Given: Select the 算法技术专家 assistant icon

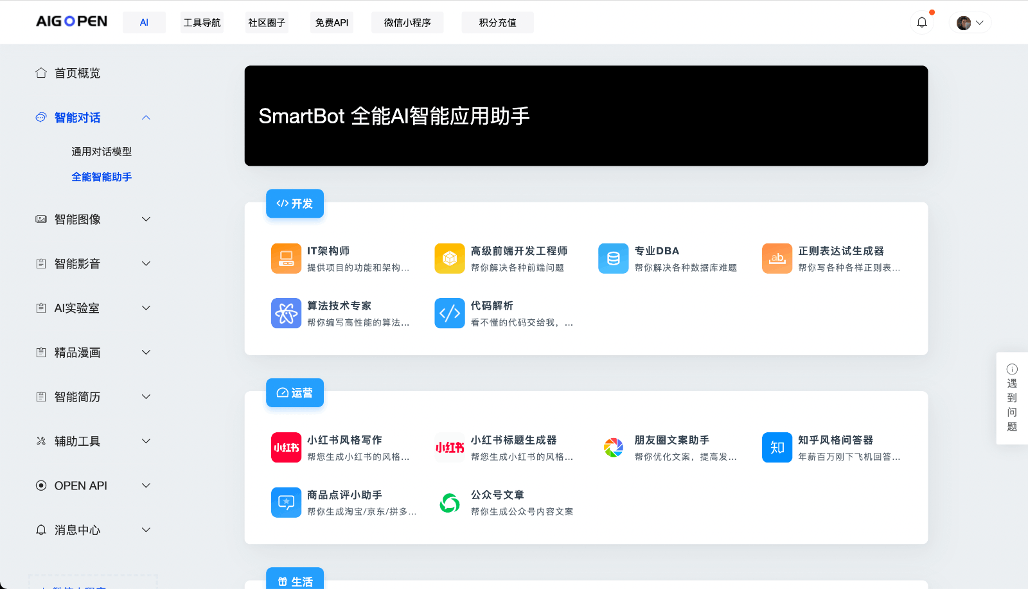Looking at the screenshot, I should 286,313.
